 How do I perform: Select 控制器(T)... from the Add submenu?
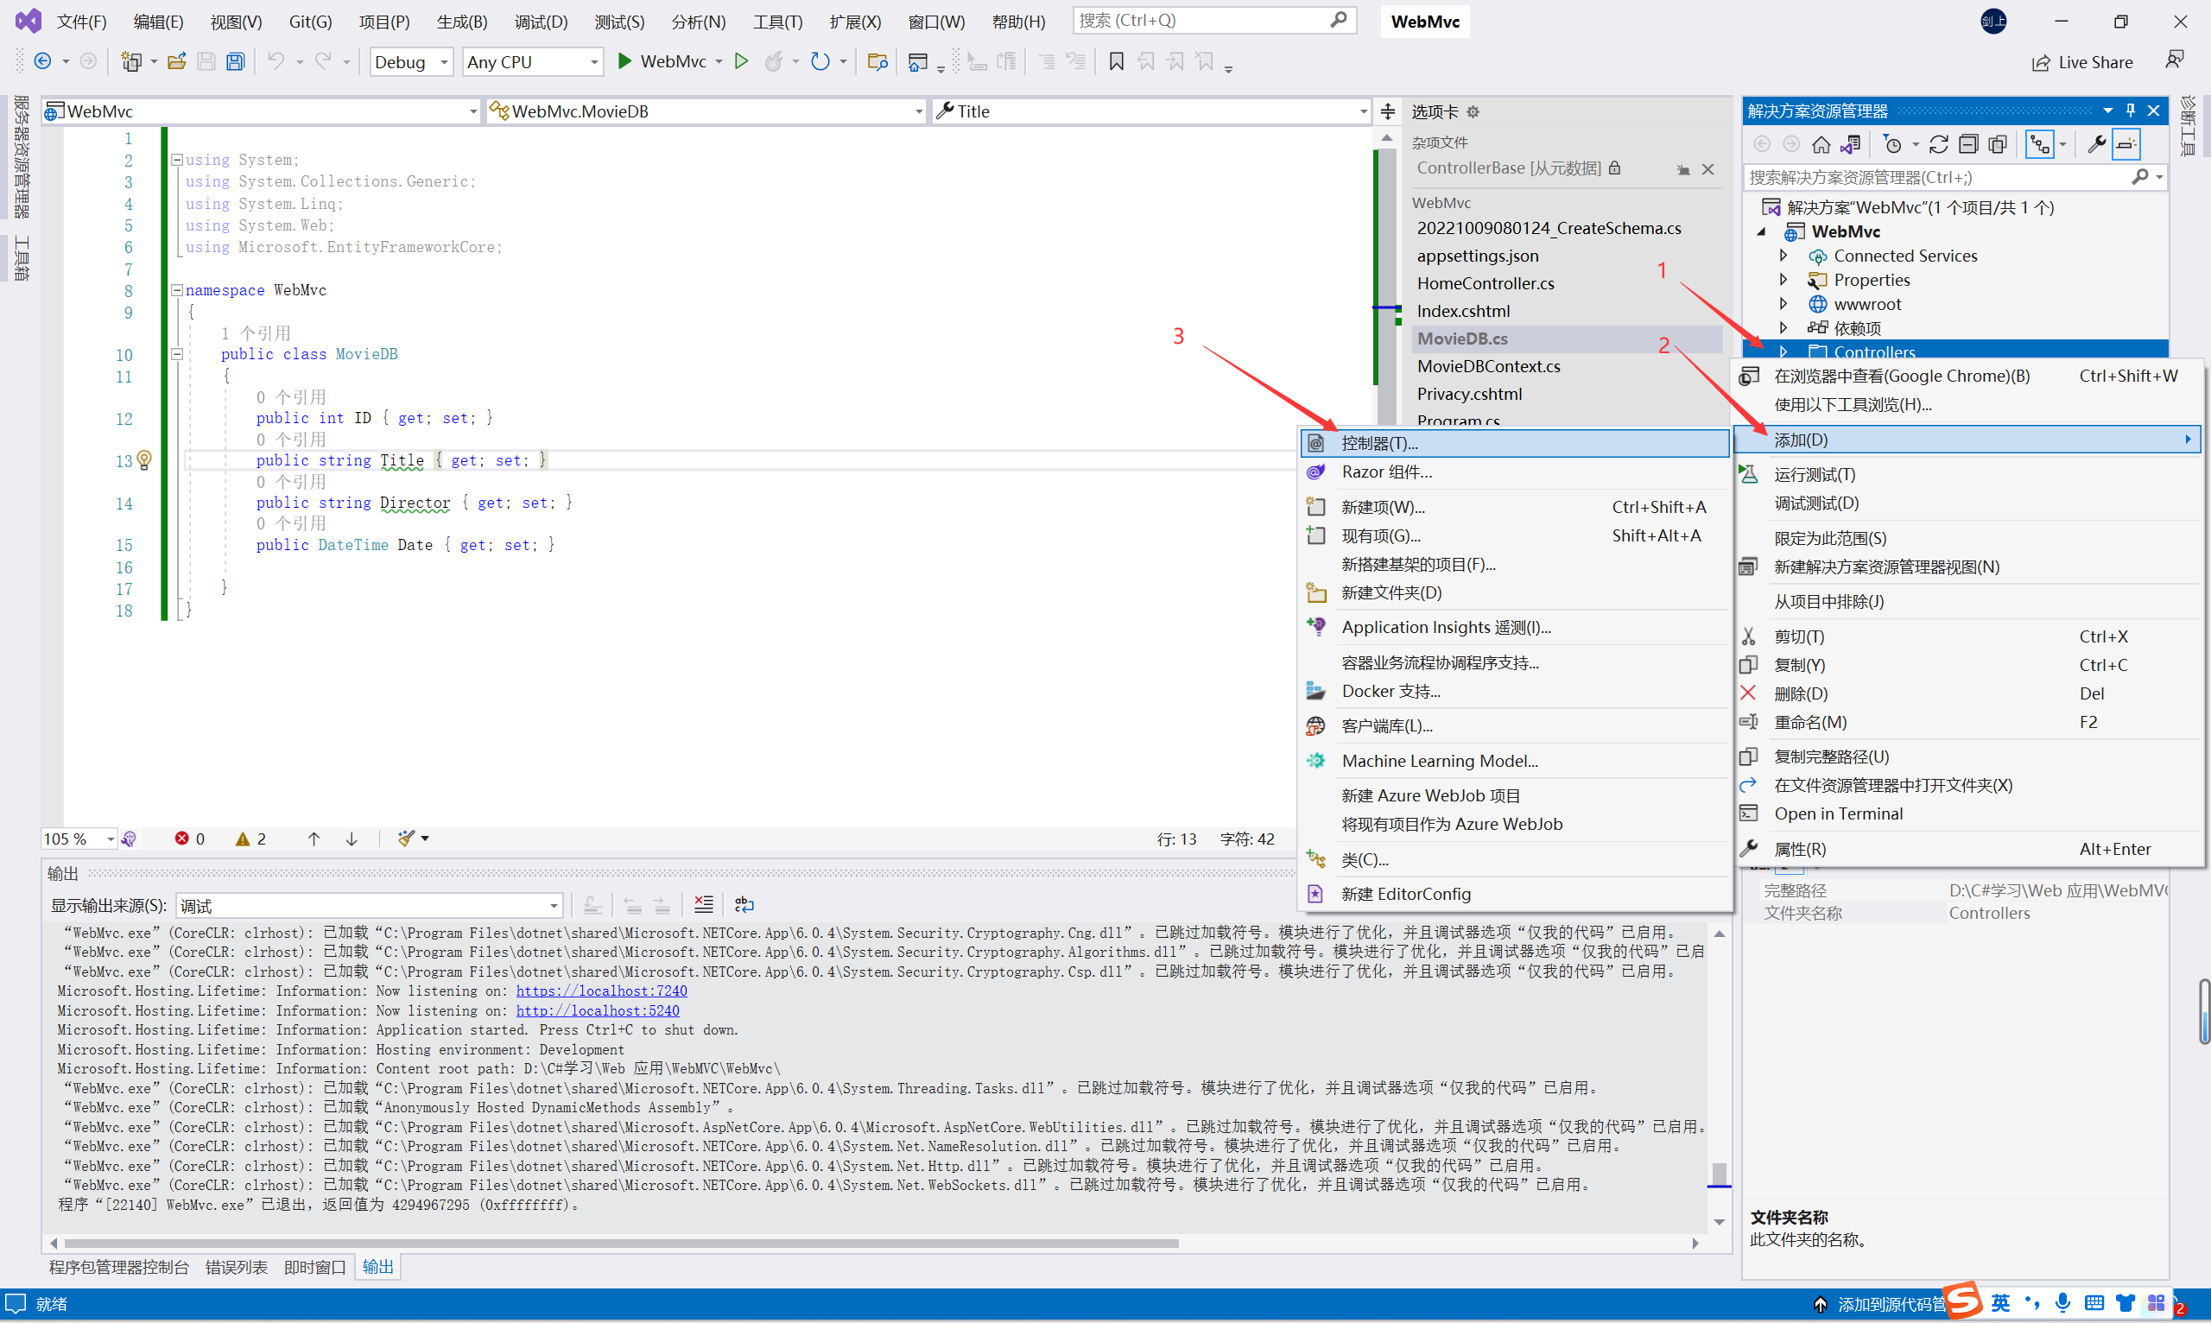(x=1379, y=443)
